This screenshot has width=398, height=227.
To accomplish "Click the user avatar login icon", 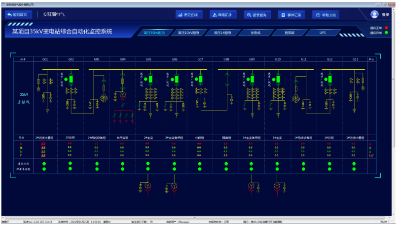I will pyautogui.click(x=374, y=15).
